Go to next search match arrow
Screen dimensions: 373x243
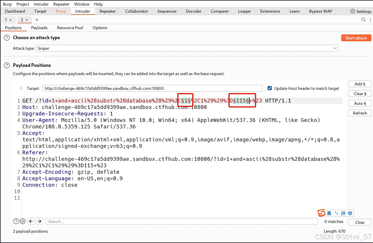point(39,221)
